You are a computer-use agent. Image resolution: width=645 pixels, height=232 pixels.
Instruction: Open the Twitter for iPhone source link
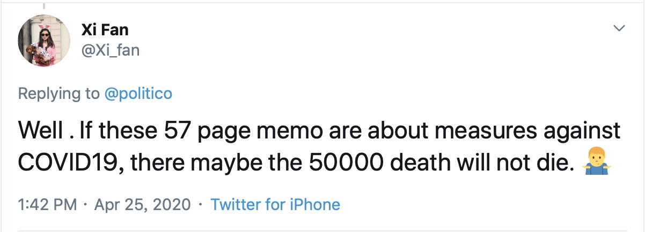(275, 204)
